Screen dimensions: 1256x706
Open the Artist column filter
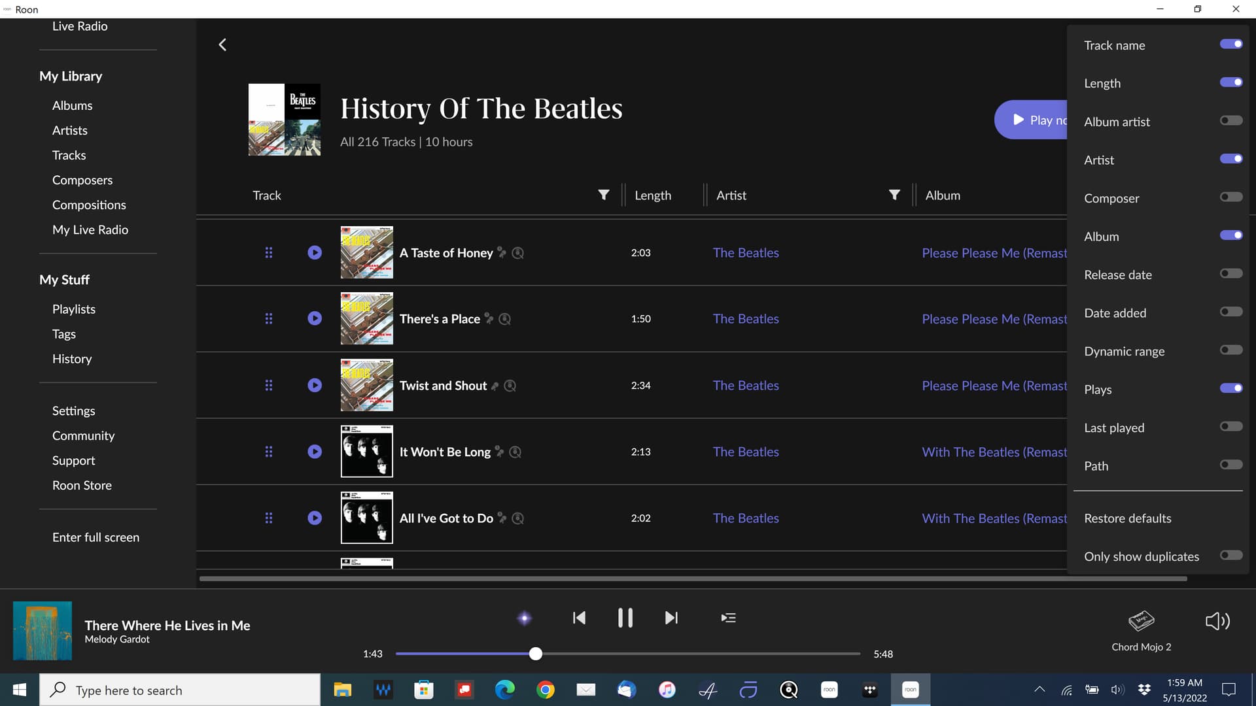[894, 195]
